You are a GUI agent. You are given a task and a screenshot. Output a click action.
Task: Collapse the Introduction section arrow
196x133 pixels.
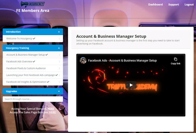pos(59,32)
